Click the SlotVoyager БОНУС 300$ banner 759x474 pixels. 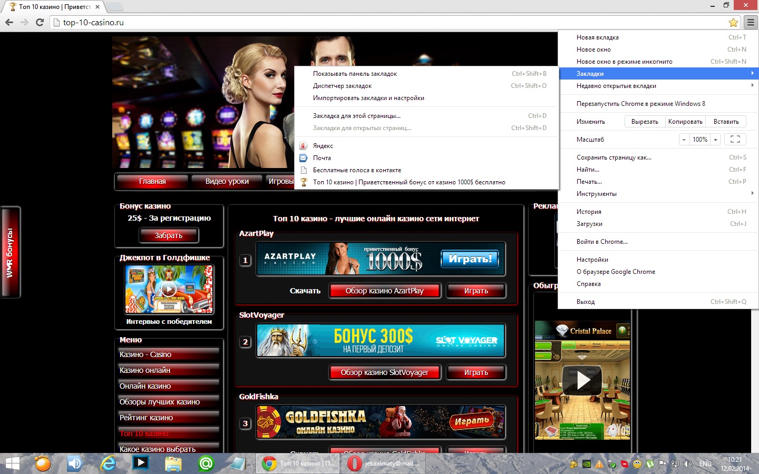click(x=381, y=341)
